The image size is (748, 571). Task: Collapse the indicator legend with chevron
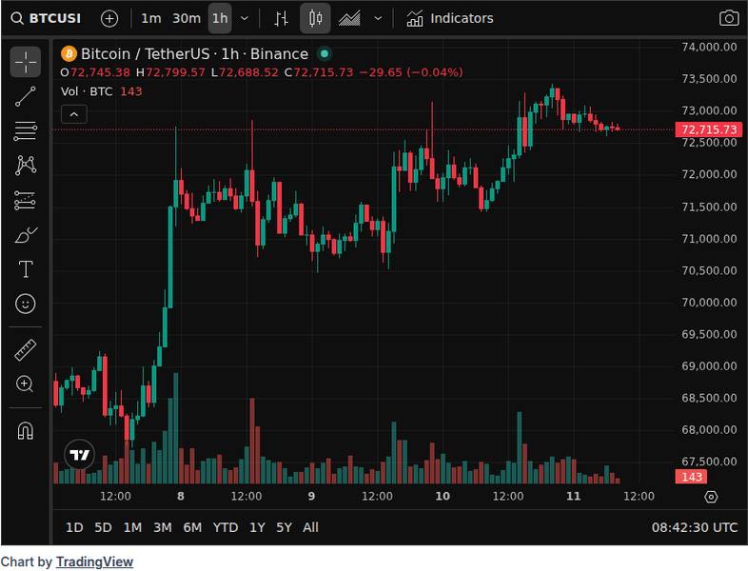point(74,114)
